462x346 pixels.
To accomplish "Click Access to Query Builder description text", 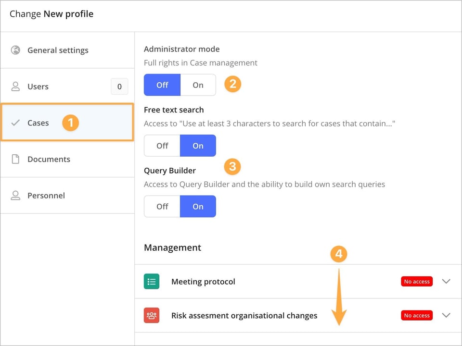I will (x=264, y=185).
